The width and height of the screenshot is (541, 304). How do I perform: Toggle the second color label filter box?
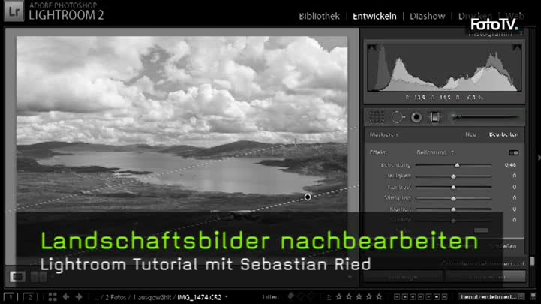pyautogui.click(x=404, y=296)
